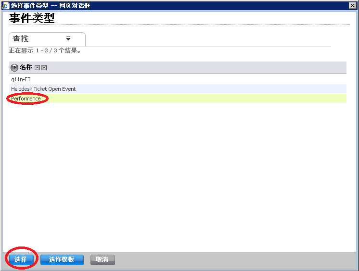Select Helpdesk Ticket Open Event row
This screenshot has width=359, height=271.
pos(178,89)
